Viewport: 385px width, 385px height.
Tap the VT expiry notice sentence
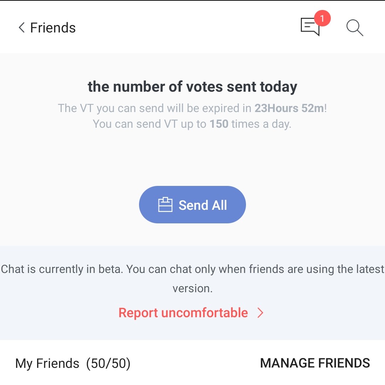(x=192, y=108)
